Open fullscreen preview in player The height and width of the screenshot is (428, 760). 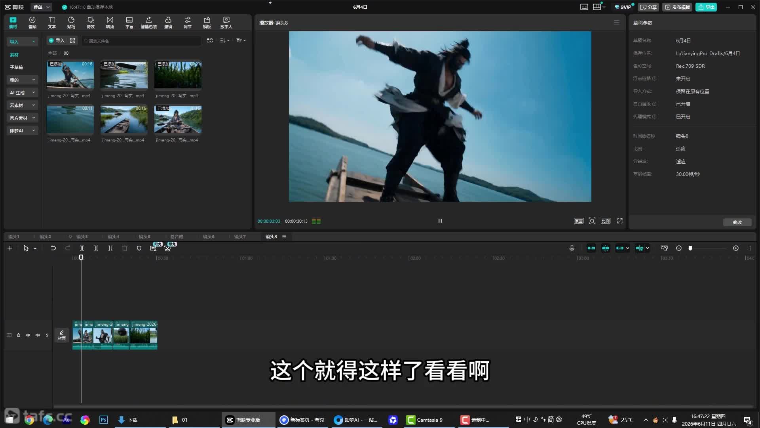pos(620,221)
